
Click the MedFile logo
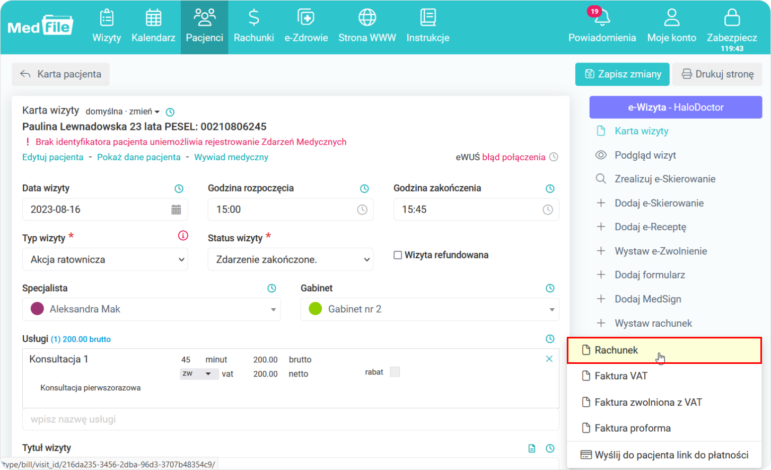(40, 25)
